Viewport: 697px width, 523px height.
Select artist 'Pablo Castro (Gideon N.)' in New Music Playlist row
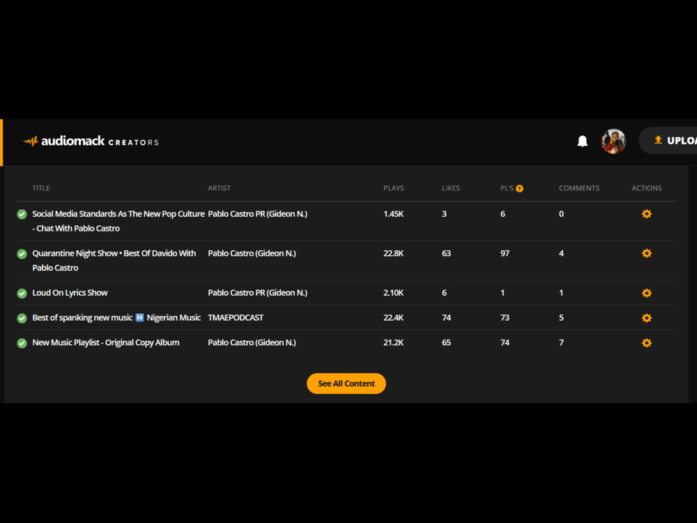[x=252, y=342]
